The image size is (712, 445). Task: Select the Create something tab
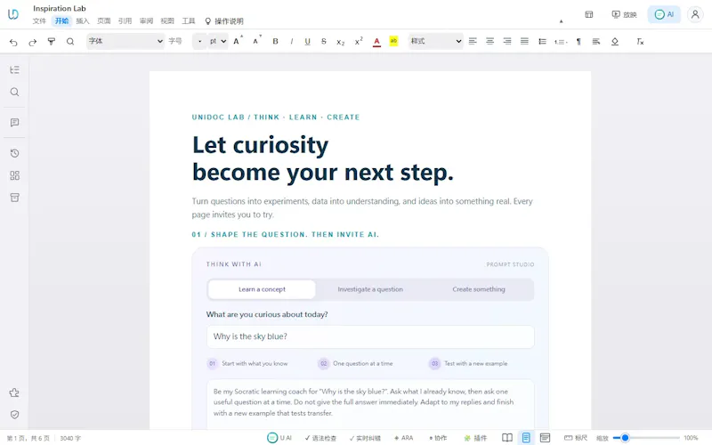479,289
